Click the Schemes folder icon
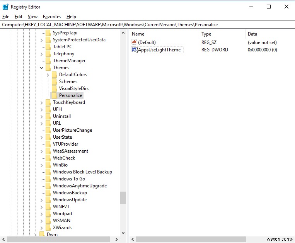Image resolution: width=295 pixels, height=243 pixels. coord(54,82)
